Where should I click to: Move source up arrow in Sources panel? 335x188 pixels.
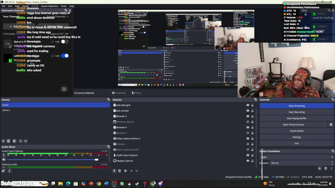(131, 171)
